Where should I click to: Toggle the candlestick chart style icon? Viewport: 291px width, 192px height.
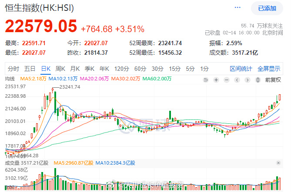[x=258, y=80]
